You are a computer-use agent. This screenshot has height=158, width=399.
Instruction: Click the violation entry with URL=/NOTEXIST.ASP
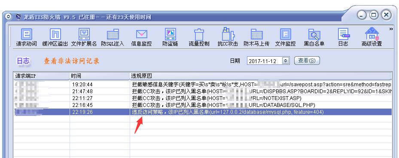(216, 98)
